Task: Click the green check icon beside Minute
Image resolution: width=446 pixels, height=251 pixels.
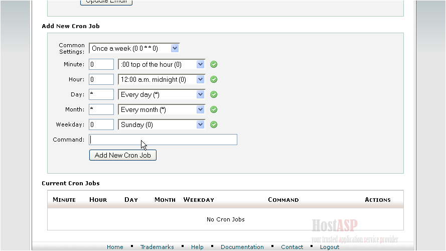Action: pyautogui.click(x=214, y=64)
